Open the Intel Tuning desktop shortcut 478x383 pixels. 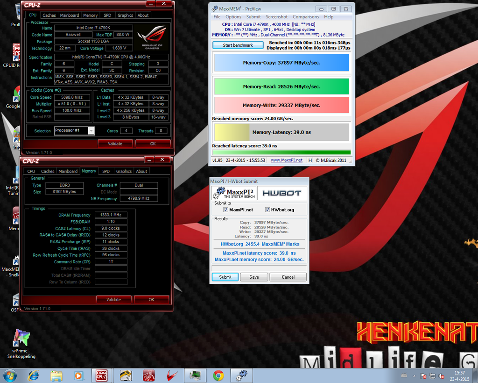click(x=14, y=182)
